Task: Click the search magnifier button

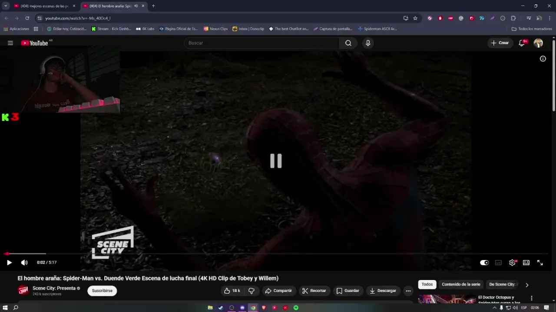Action: [x=348, y=43]
